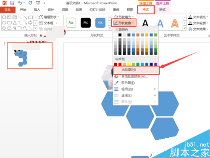Image resolution: width=210 pixels, height=158 pixels.
Task: Open the undo history dropdown arrow
Action: click(24, 3)
